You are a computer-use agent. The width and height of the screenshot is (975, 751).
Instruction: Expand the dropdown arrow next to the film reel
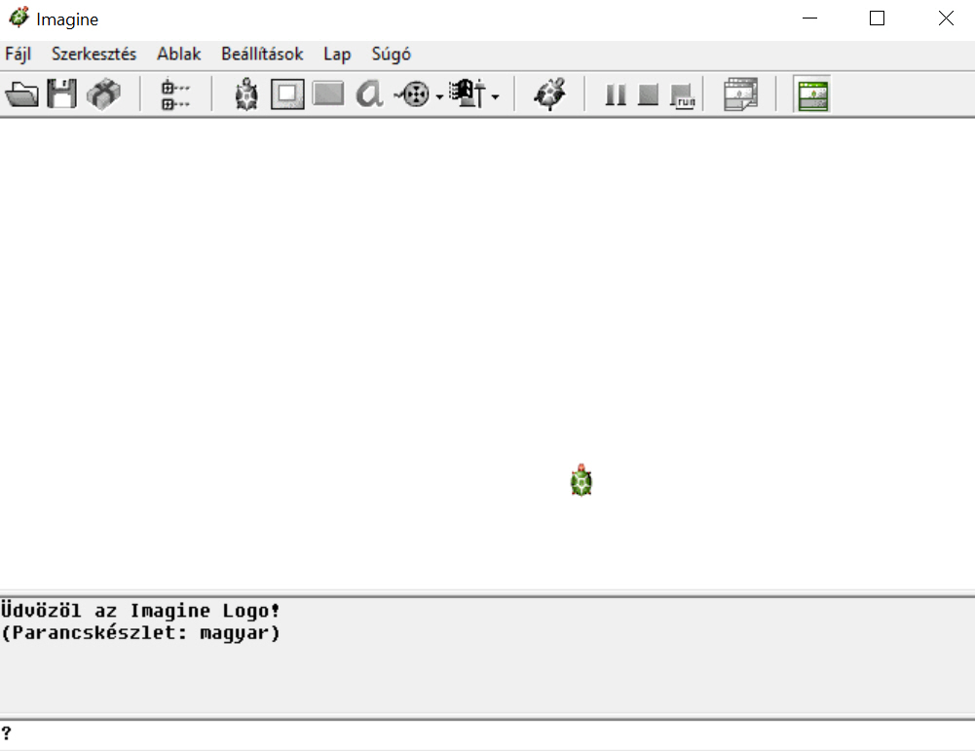(439, 97)
